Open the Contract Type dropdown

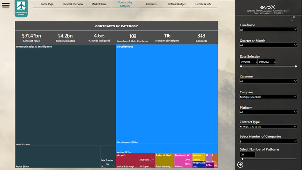click(268, 127)
